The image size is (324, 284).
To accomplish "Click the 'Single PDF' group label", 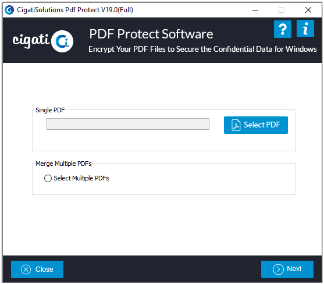I will pyautogui.click(x=50, y=110).
